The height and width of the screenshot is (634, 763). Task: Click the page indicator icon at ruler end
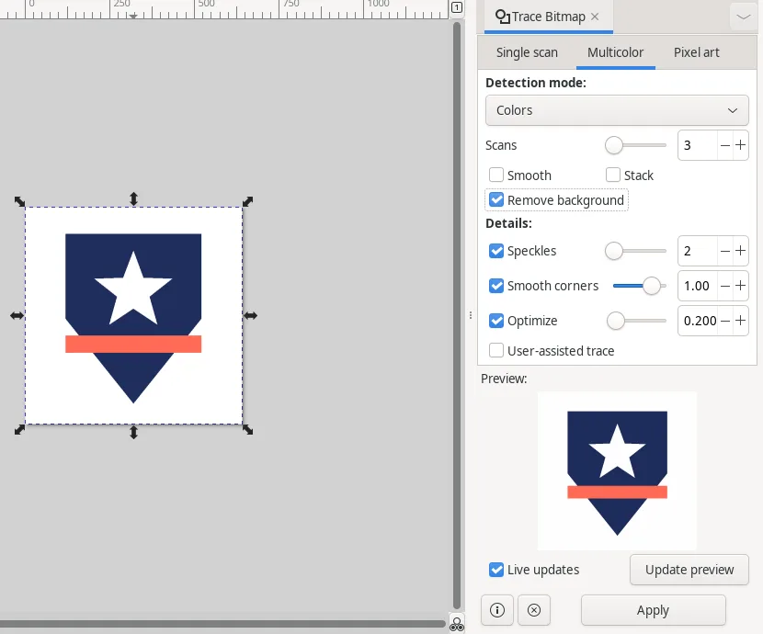(x=457, y=7)
